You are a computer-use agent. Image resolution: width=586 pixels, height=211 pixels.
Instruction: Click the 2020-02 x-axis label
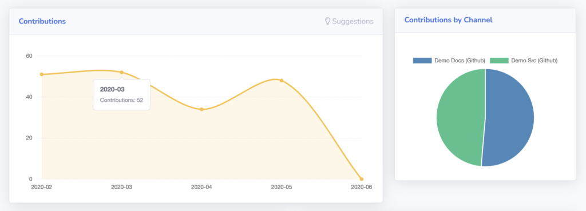coord(41,187)
